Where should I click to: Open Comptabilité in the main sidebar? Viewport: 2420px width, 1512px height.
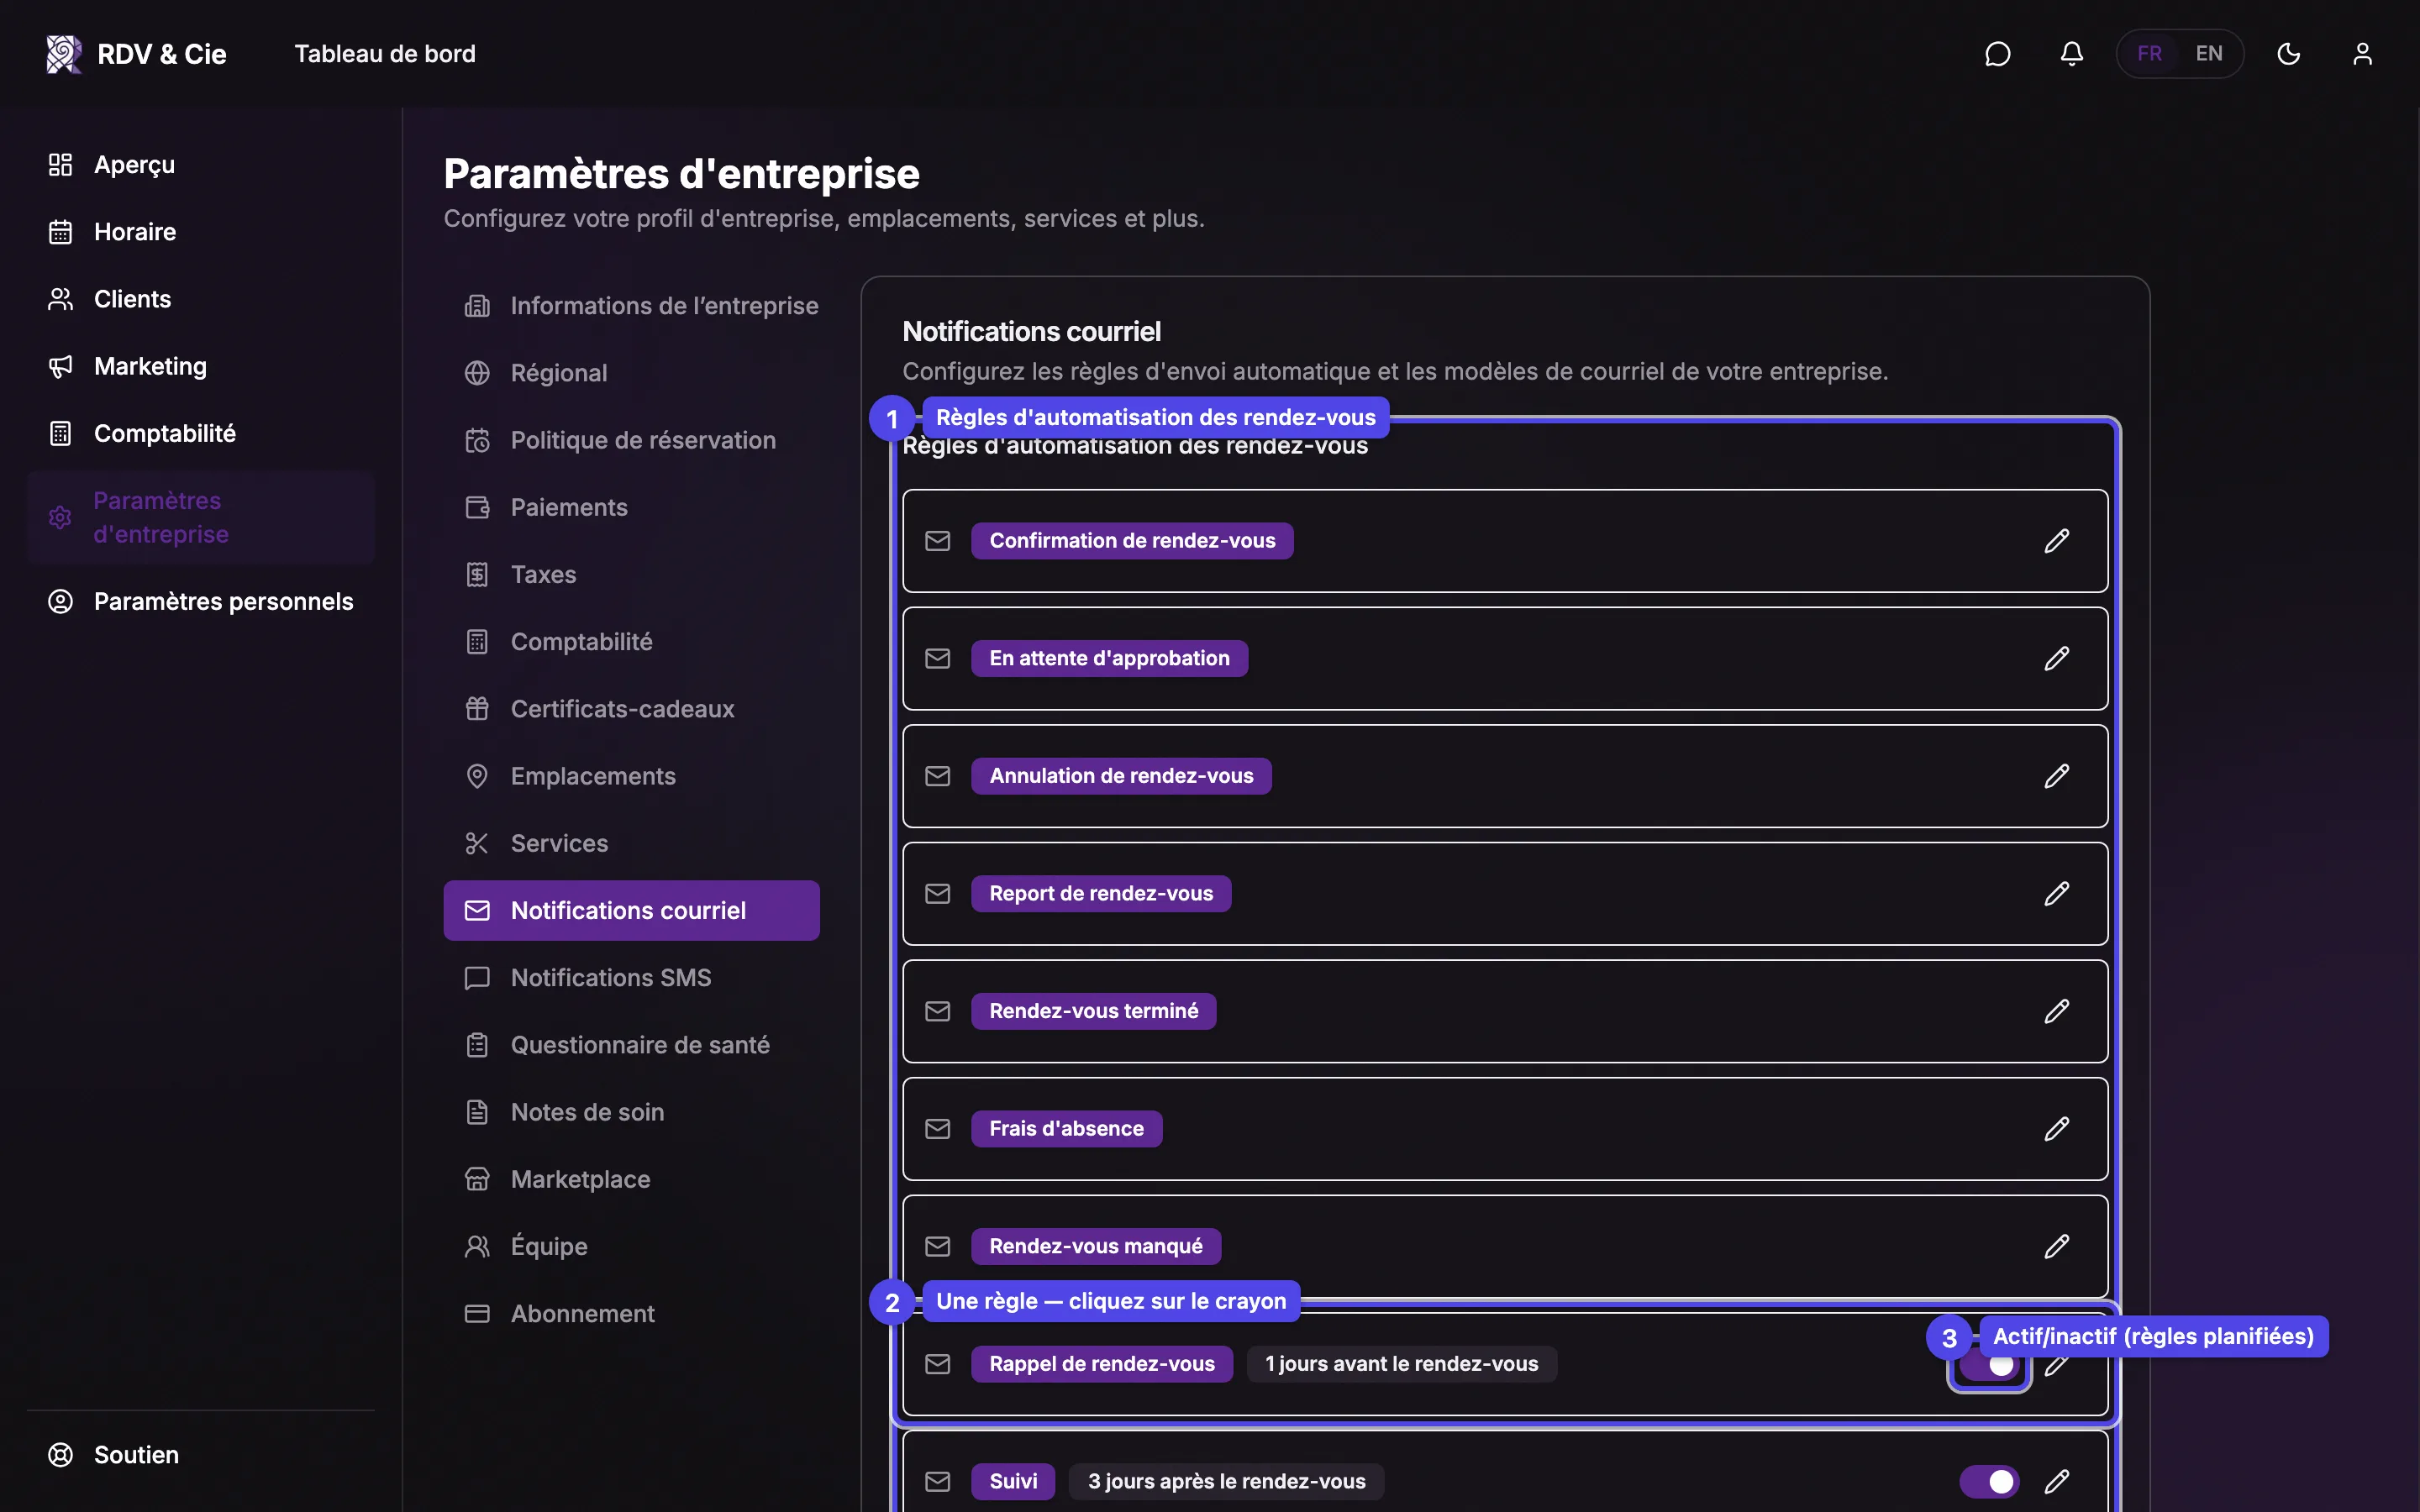tap(200, 433)
